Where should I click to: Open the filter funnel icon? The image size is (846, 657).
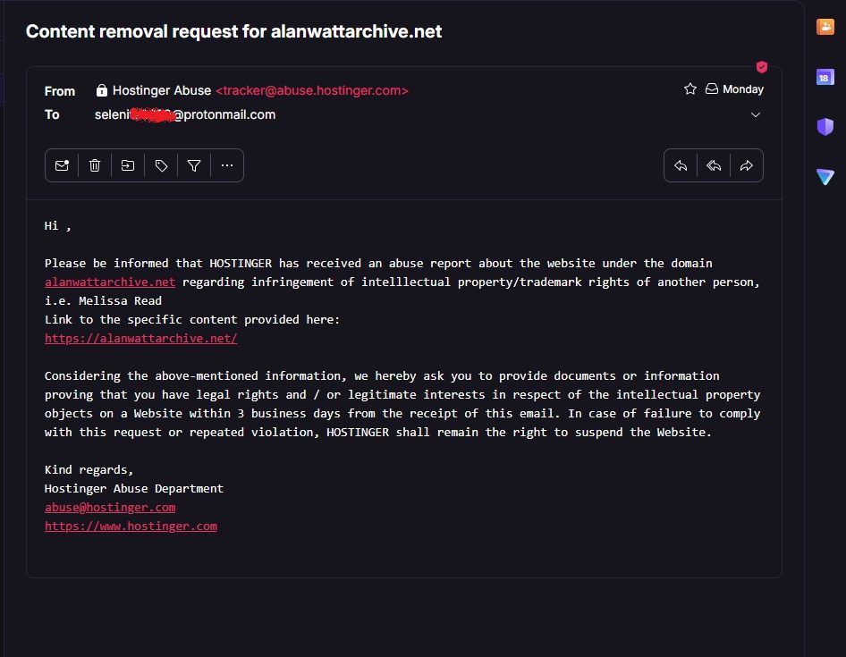click(194, 165)
